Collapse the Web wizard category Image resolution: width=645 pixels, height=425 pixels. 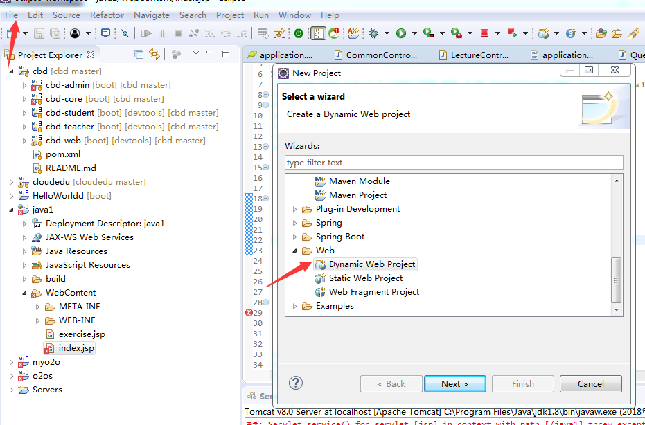[x=294, y=251]
